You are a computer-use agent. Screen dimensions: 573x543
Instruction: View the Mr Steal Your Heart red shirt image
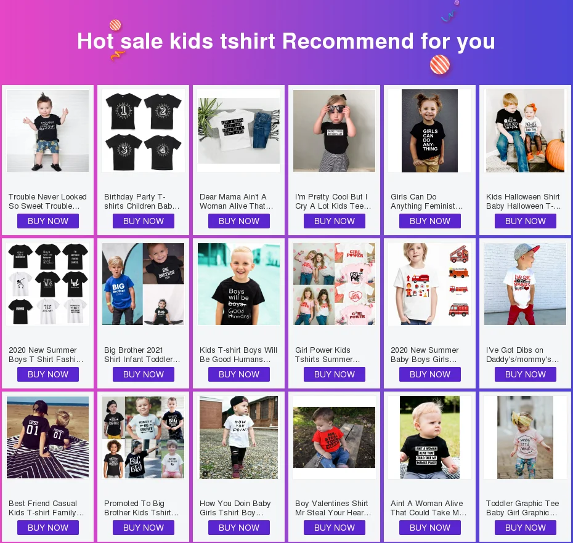point(335,438)
